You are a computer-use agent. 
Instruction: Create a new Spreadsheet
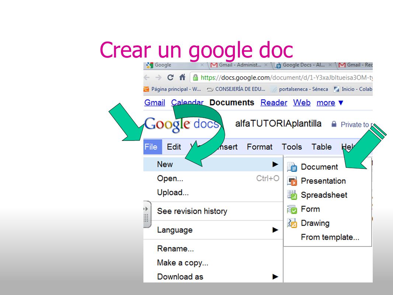[328, 195]
